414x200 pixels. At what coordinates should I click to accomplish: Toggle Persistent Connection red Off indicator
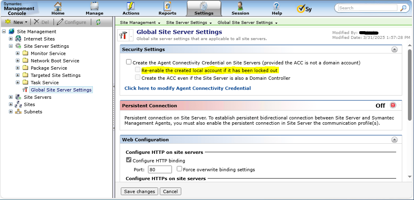coord(393,105)
